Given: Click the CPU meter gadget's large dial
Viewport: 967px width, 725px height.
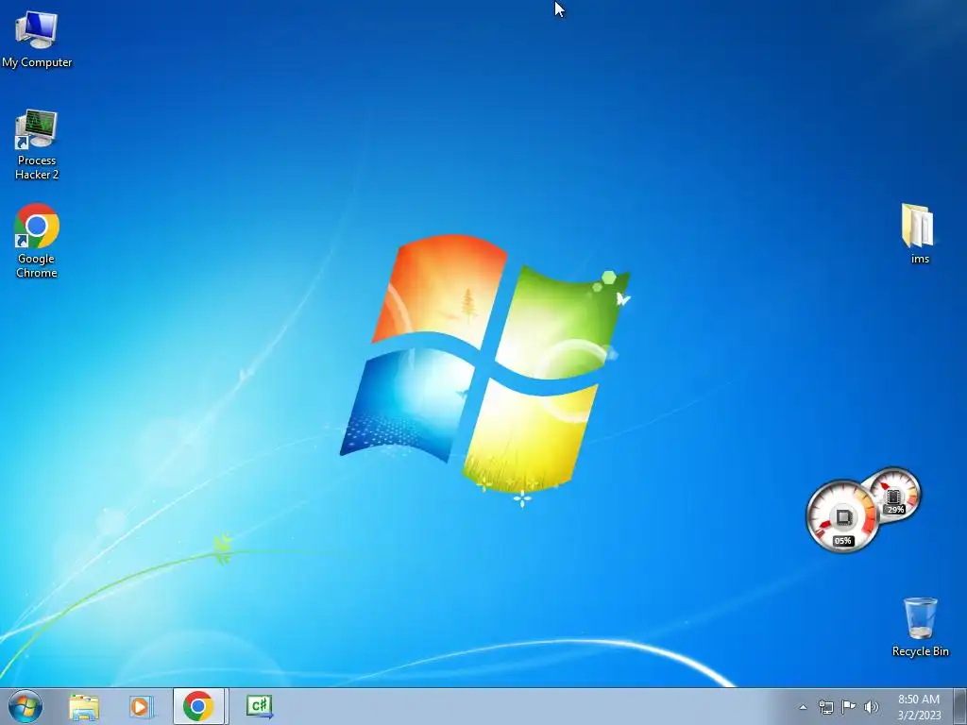Looking at the screenshot, I should click(842, 516).
